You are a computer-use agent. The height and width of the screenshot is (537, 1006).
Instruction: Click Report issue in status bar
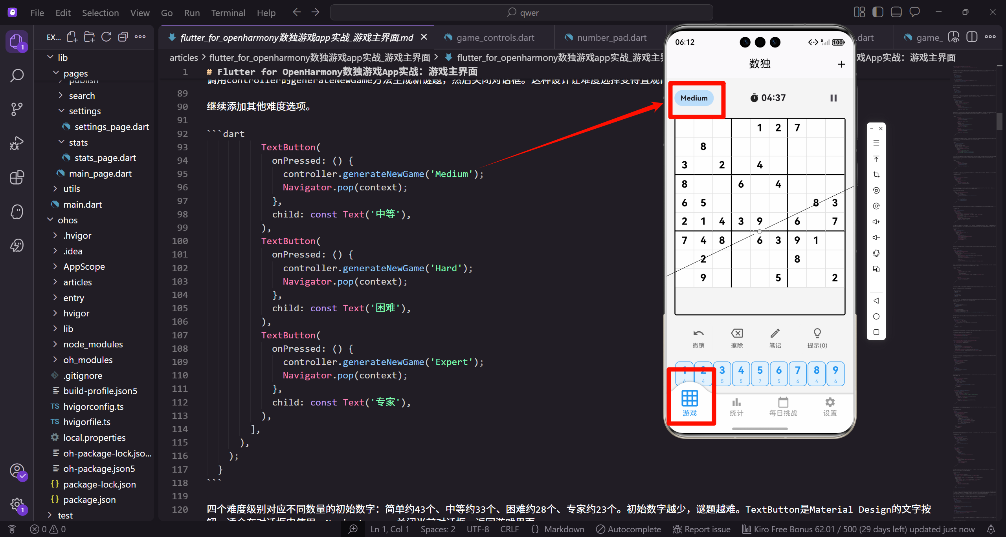pos(701,529)
